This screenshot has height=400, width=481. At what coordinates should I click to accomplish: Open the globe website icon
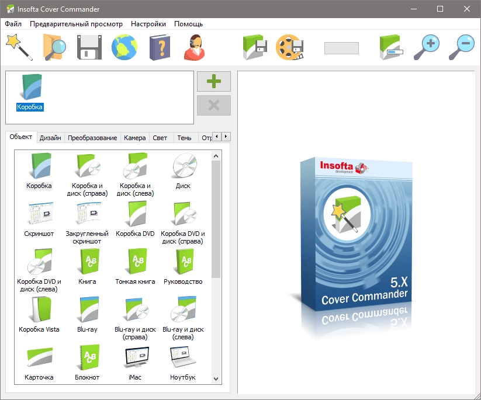(124, 47)
